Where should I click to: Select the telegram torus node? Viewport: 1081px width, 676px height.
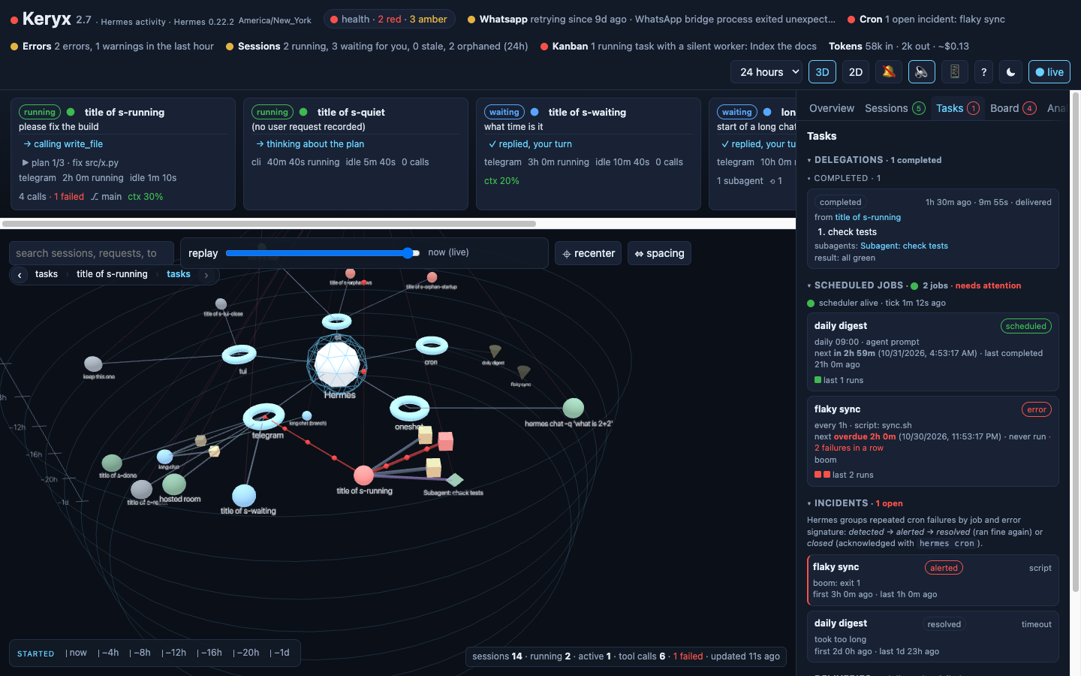pyautogui.click(x=264, y=416)
